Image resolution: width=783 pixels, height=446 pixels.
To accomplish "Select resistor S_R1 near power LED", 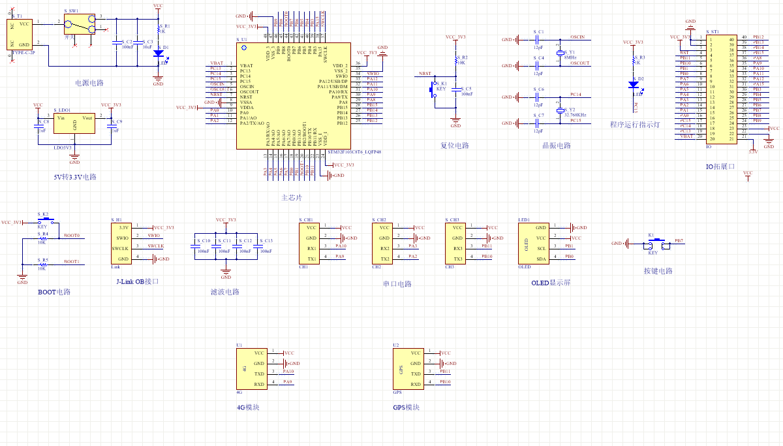I will (158, 29).
